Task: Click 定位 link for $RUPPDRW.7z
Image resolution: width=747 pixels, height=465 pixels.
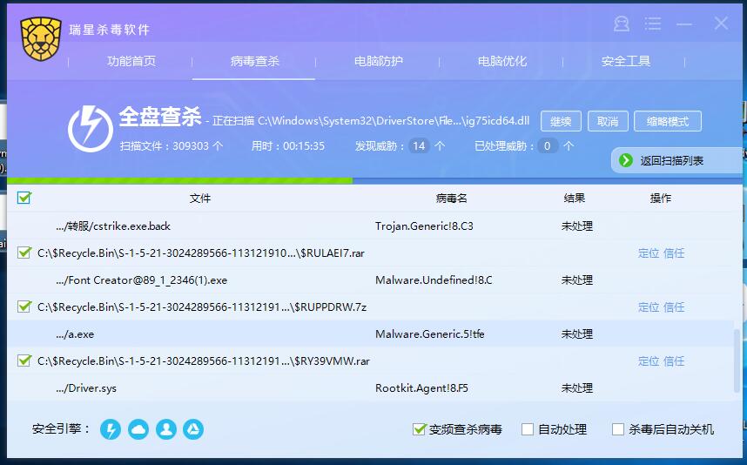Action: [649, 307]
